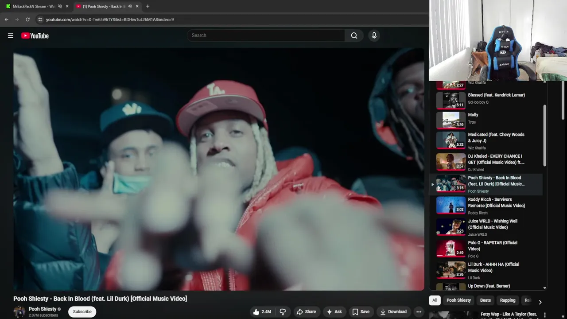Click the Fetty Wap - Like A Taylor recommendation
The height and width of the screenshot is (319, 567).
coord(509,314)
